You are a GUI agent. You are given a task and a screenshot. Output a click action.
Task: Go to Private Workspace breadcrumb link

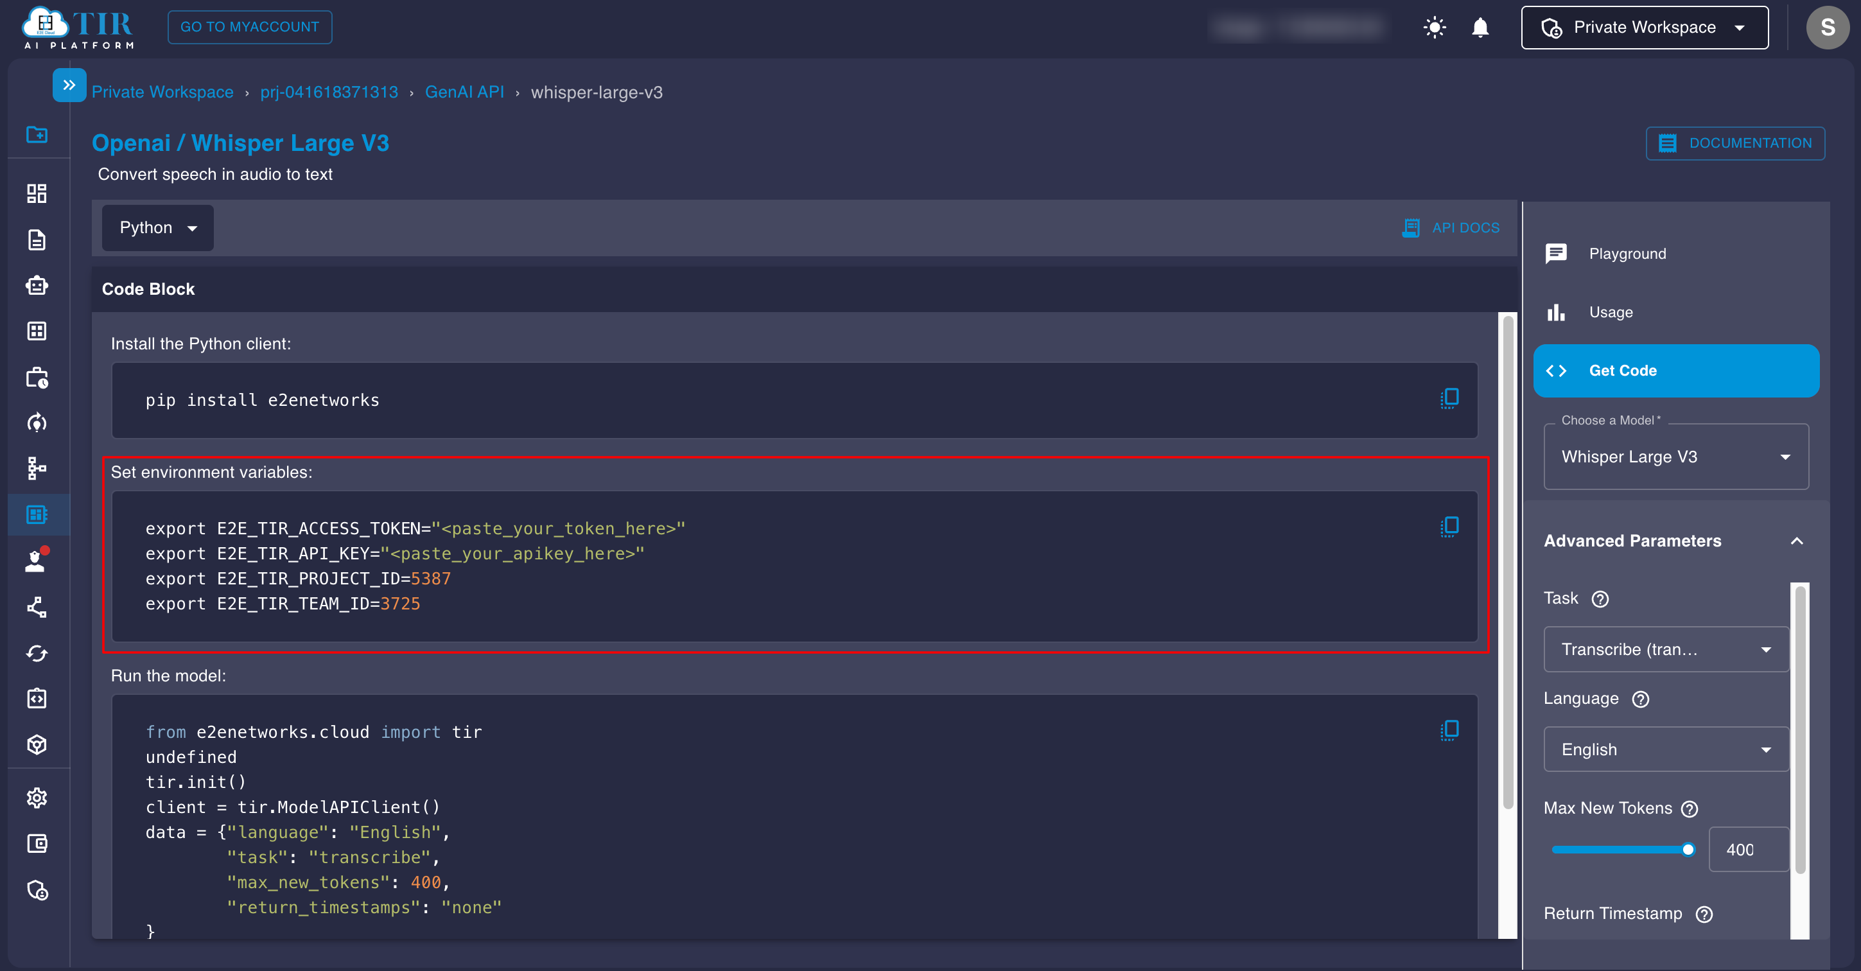162,92
